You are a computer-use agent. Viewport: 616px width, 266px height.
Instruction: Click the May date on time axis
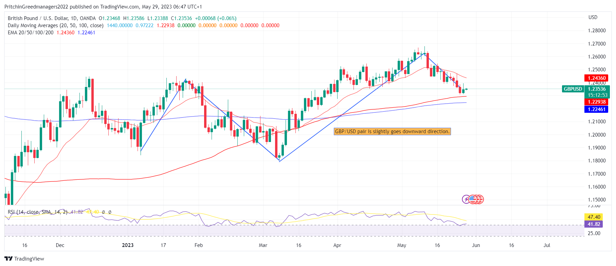coord(402,245)
